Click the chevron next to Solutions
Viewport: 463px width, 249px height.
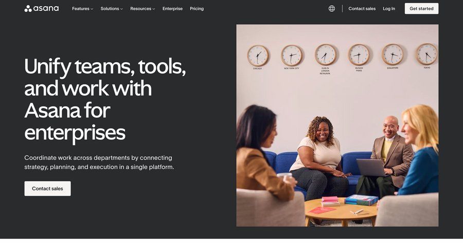coord(121,9)
